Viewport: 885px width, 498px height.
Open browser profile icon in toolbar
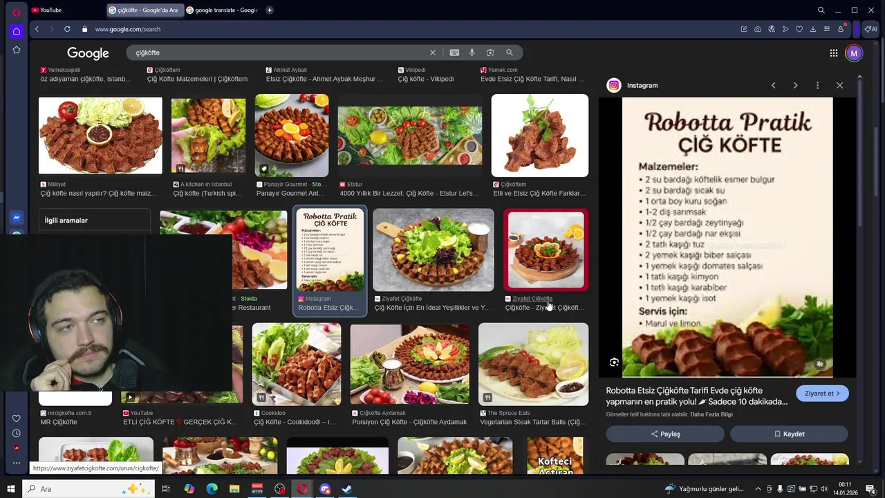coord(841,29)
